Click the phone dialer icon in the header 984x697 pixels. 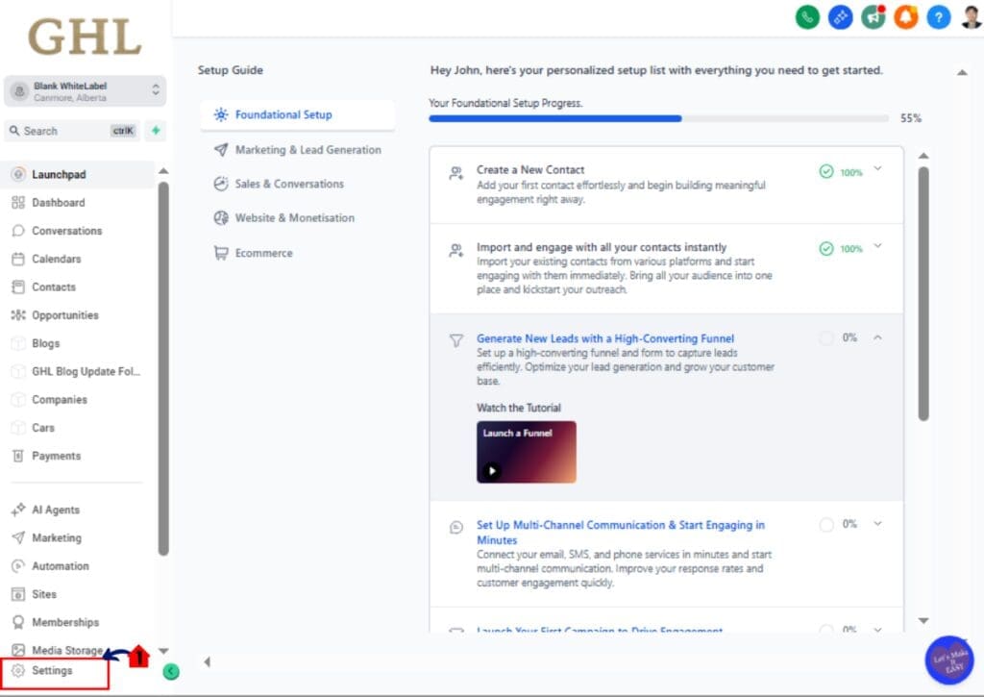pos(807,17)
